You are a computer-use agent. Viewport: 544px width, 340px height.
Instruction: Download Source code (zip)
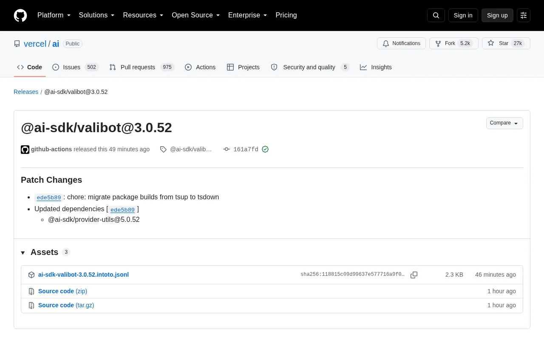62,291
